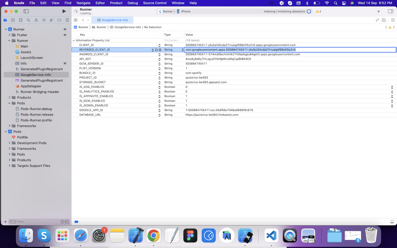Add an editor on the right
The width and height of the screenshot is (397, 248).
[393, 20]
